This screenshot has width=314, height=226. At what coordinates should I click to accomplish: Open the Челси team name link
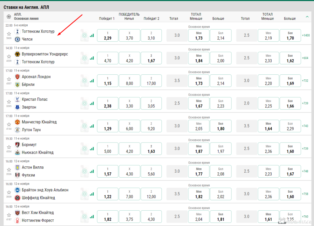pos(27,39)
